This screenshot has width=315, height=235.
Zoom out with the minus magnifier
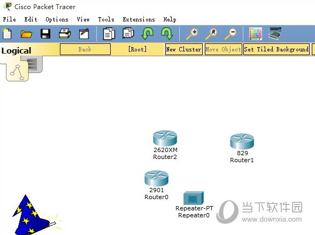click(x=231, y=34)
